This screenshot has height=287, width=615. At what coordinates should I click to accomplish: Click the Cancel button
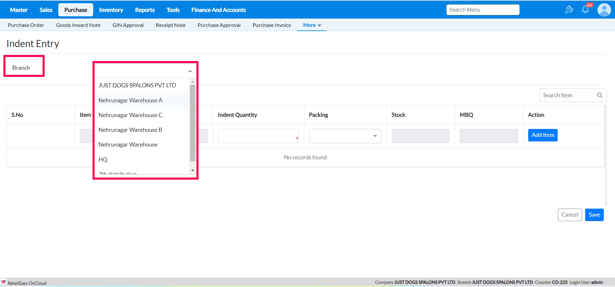[570, 215]
